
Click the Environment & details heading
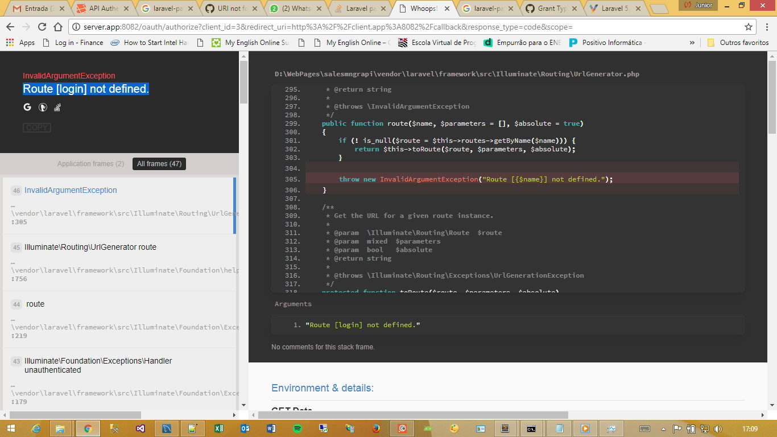pyautogui.click(x=323, y=388)
